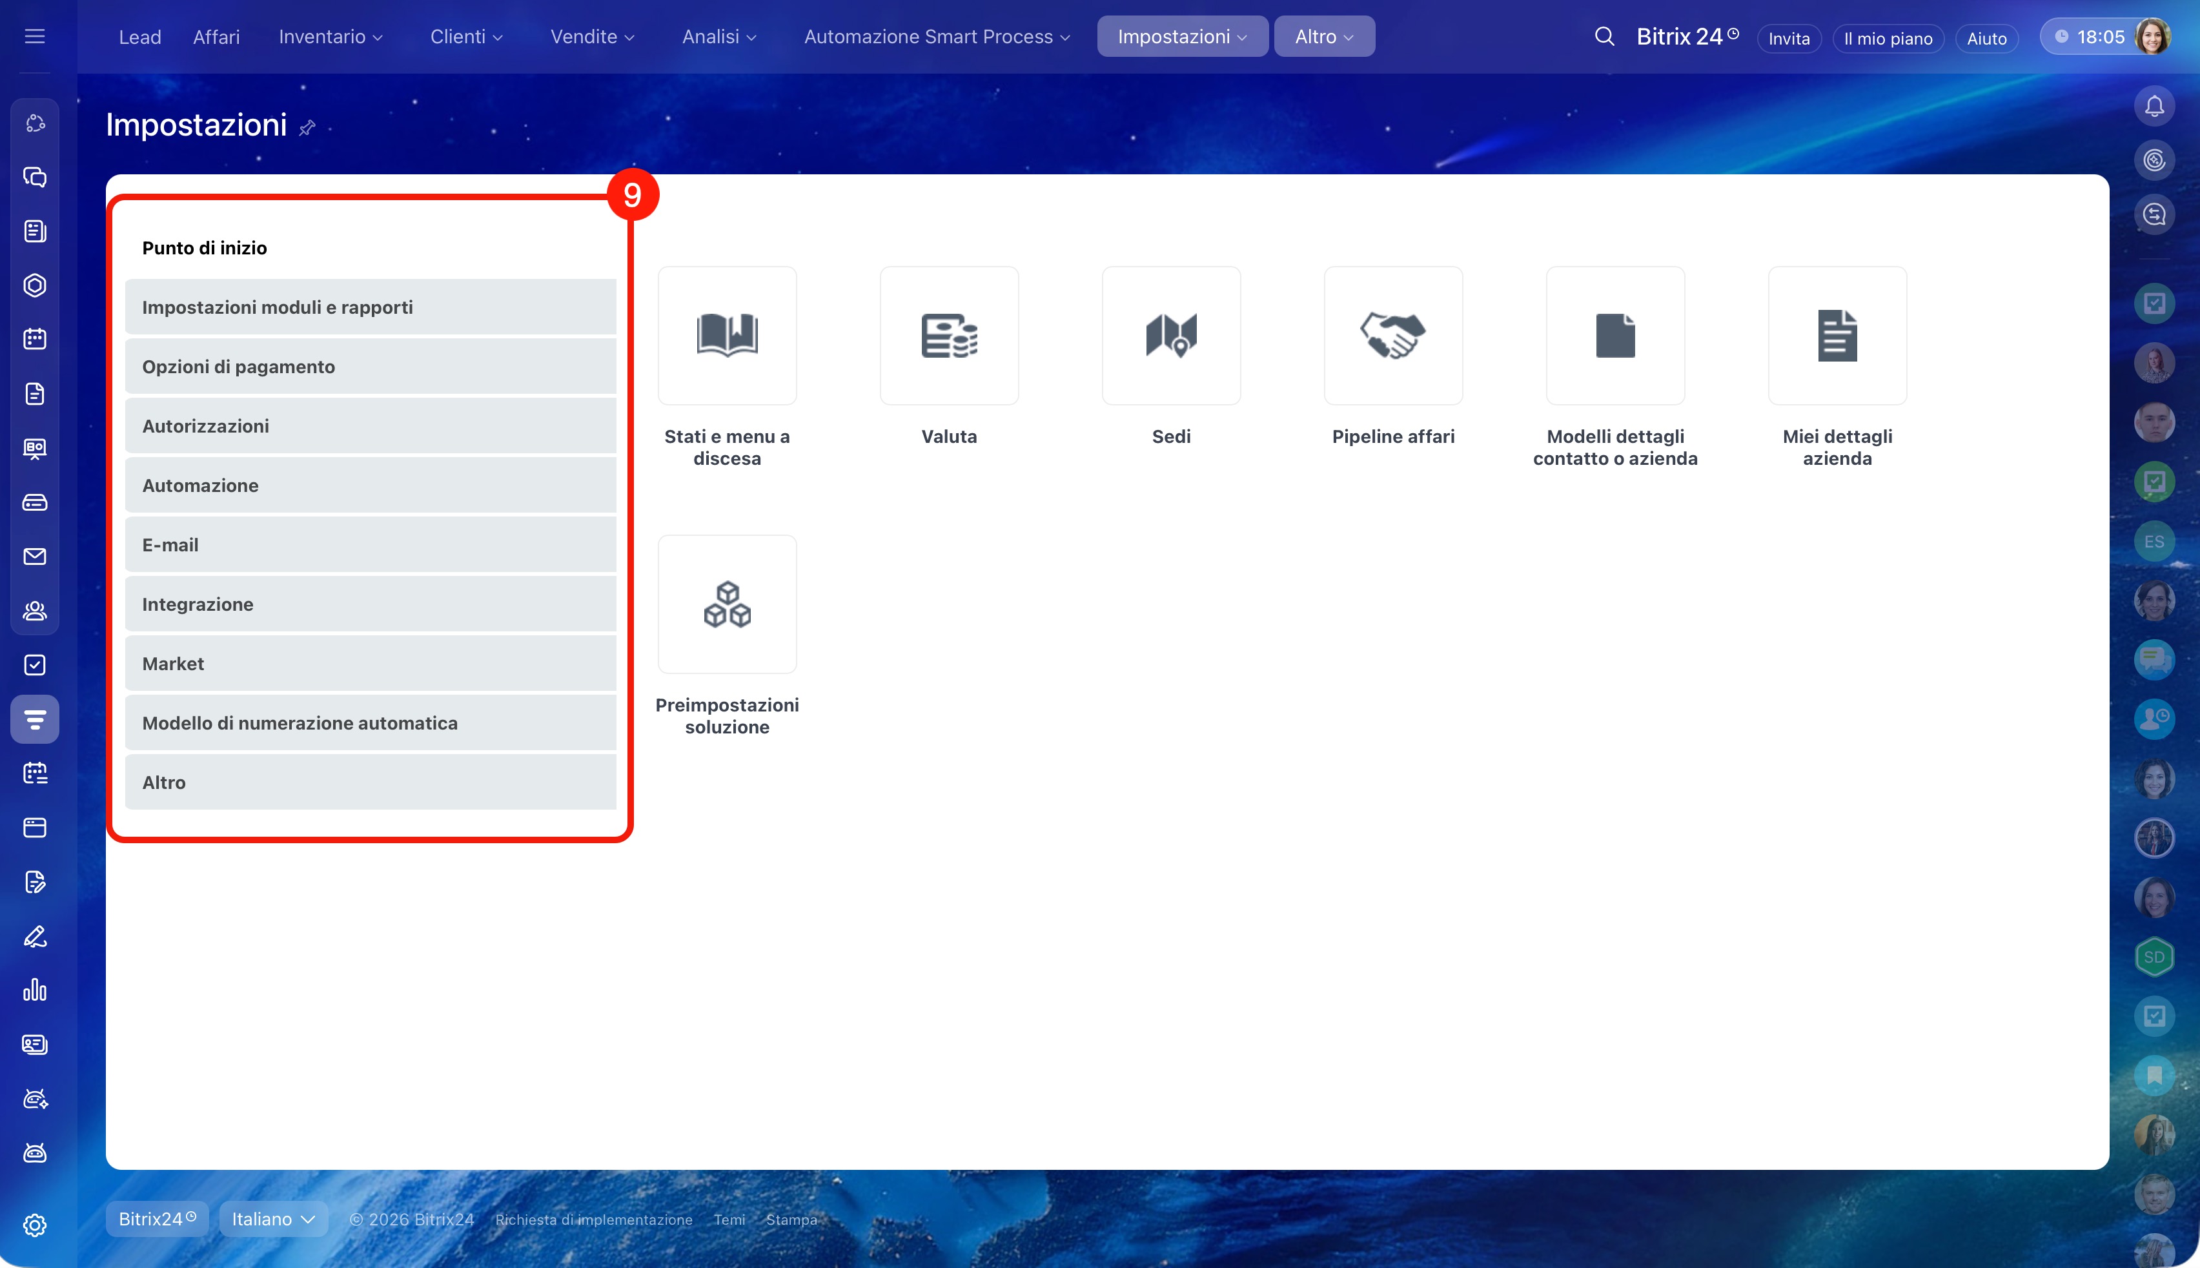2200x1268 pixels.
Task: Open the Sedi map tile
Action: tap(1171, 335)
